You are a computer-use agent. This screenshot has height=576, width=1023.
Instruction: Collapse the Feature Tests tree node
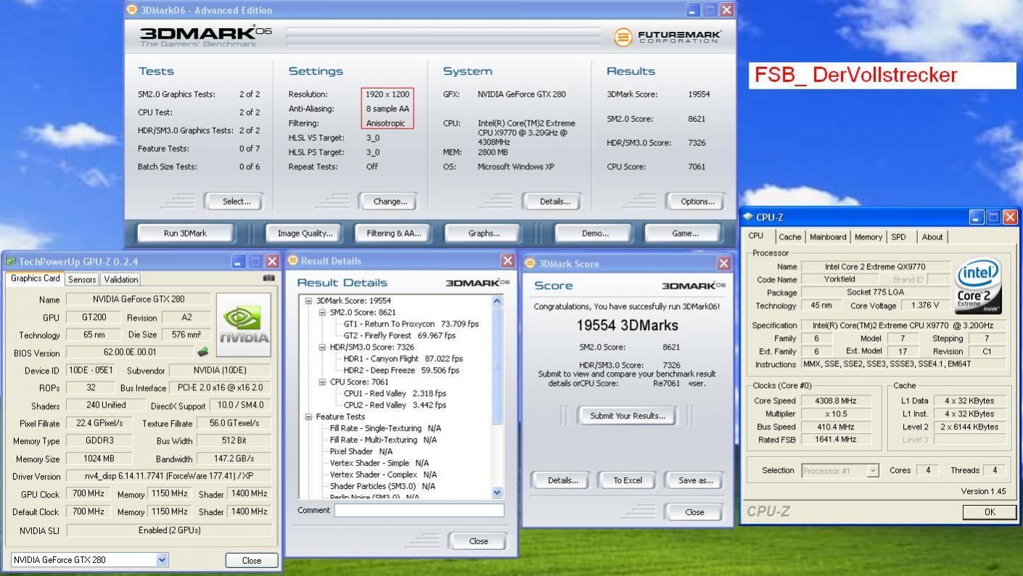click(308, 416)
